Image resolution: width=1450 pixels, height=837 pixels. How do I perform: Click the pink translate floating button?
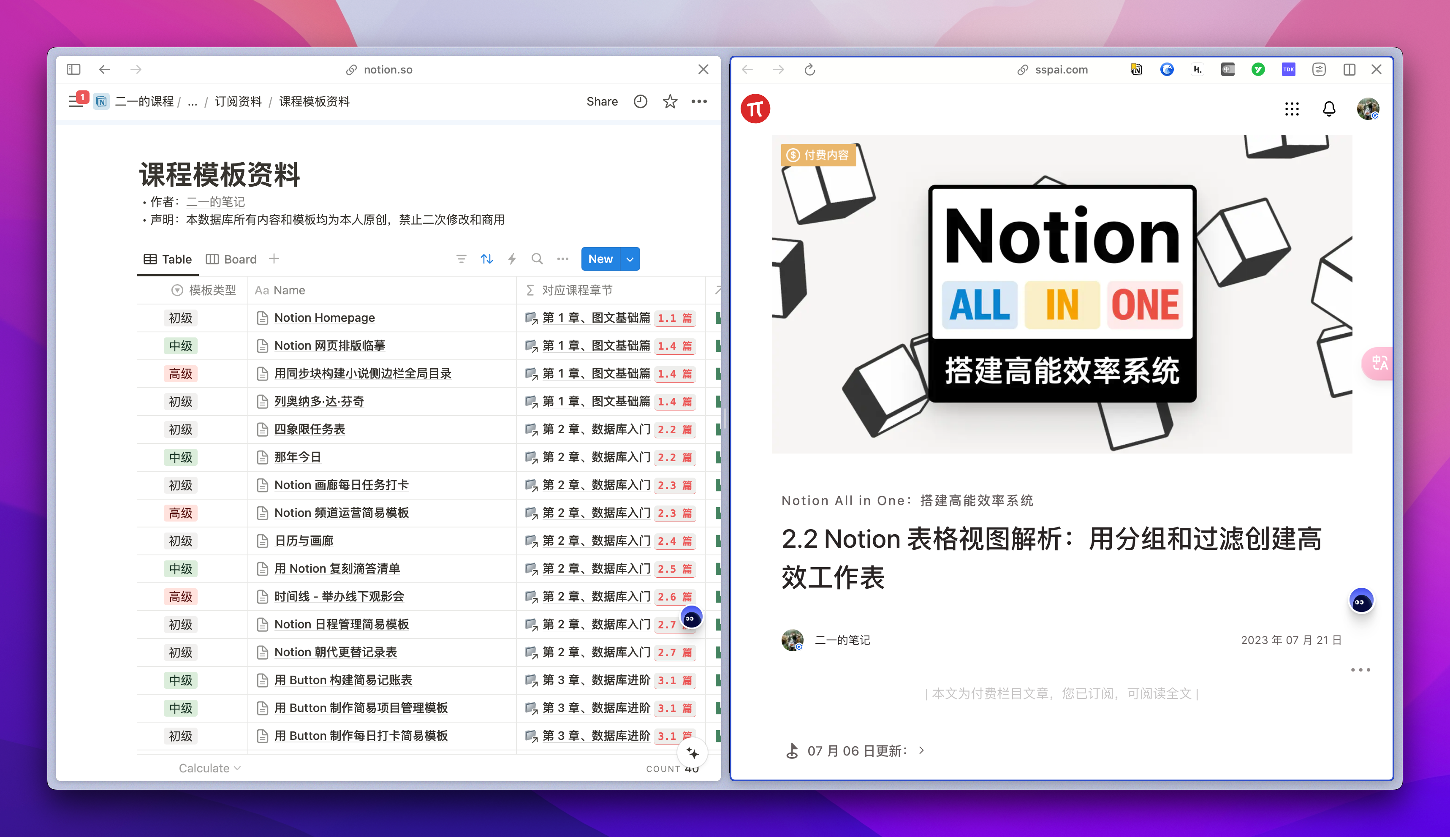tap(1378, 363)
